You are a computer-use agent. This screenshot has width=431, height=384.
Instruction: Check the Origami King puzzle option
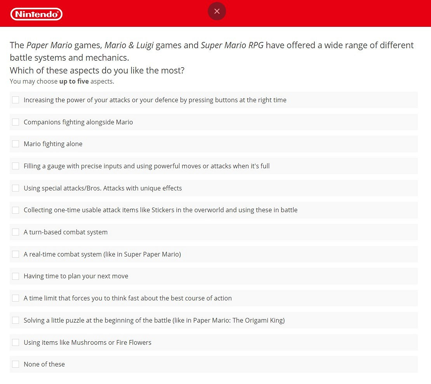coord(16,320)
